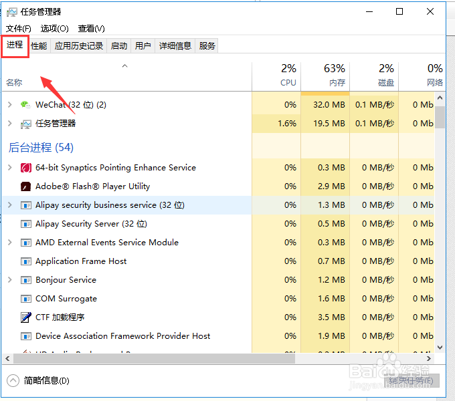The height and width of the screenshot is (401, 455).
Task: Click CTF 加载程序's 3.5 MB memory value
Action: coord(331,317)
